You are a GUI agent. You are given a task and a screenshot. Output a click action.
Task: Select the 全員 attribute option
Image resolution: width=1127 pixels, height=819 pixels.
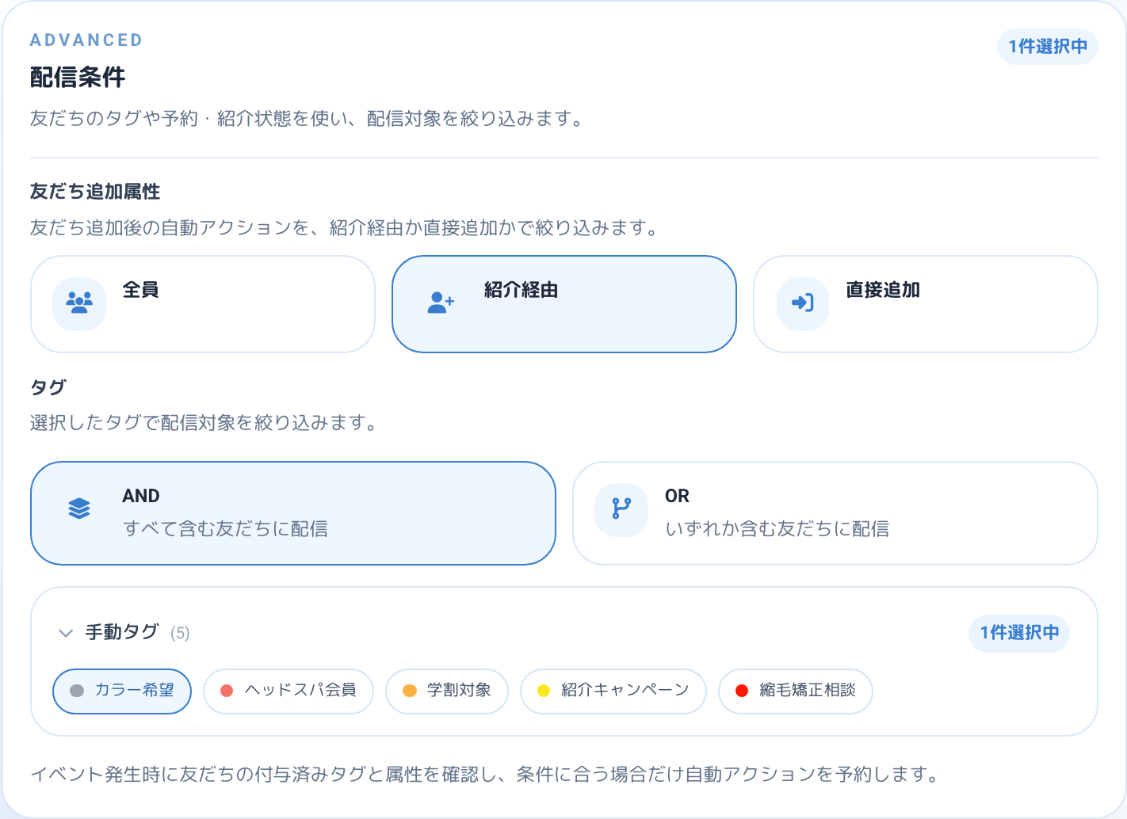pyautogui.click(x=203, y=304)
